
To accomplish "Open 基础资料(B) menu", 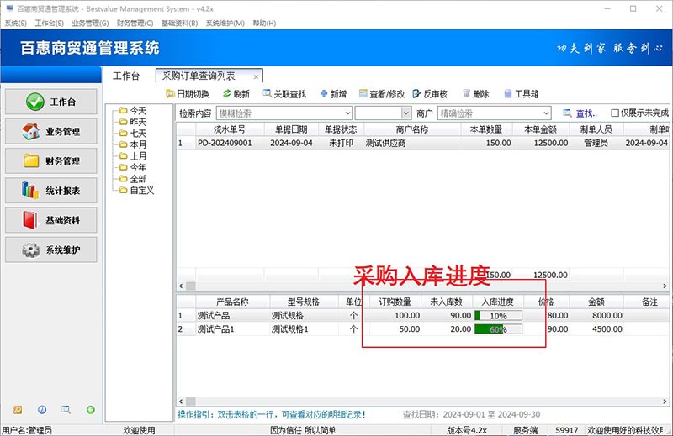I will pyautogui.click(x=179, y=24).
